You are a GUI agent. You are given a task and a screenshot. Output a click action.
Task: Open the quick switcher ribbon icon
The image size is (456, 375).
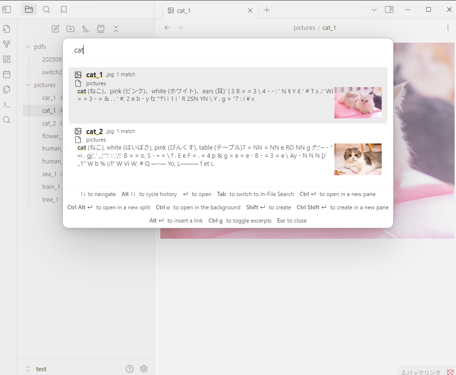pyautogui.click(x=7, y=28)
